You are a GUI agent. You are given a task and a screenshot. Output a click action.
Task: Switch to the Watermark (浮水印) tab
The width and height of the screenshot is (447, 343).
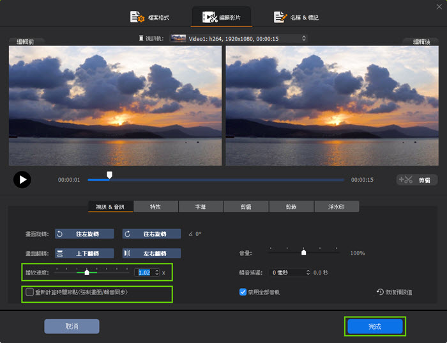pyautogui.click(x=337, y=207)
